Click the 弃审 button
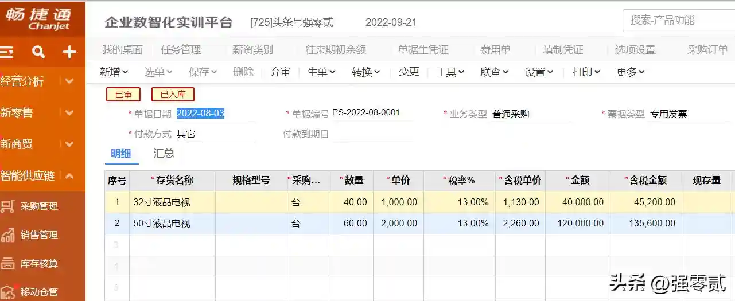The image size is (735, 301). (x=280, y=72)
